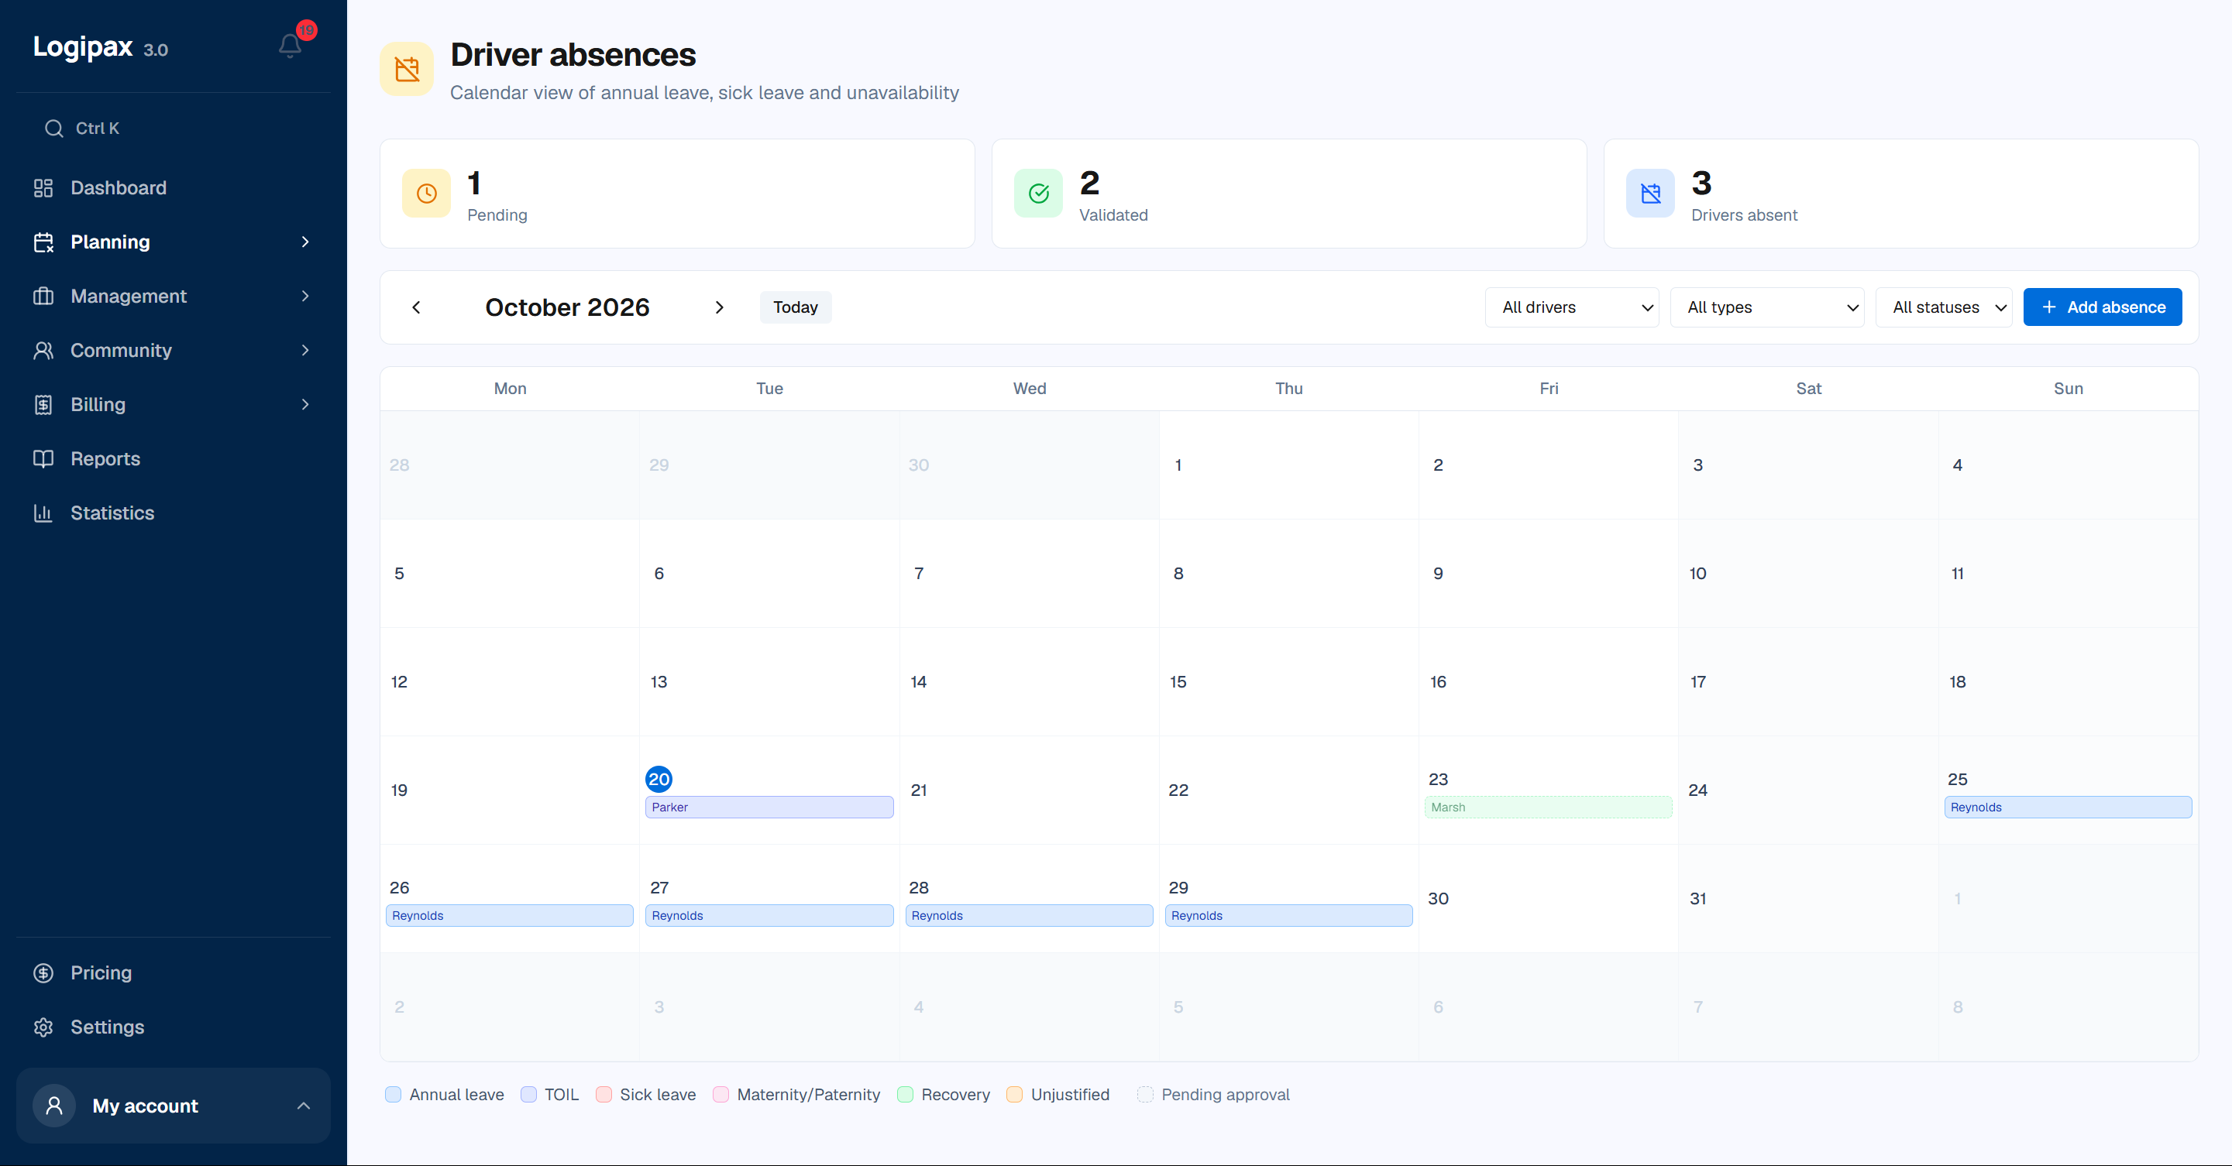This screenshot has height=1166, width=2232.
Task: Click the Dashboard grid icon
Action: (43, 188)
